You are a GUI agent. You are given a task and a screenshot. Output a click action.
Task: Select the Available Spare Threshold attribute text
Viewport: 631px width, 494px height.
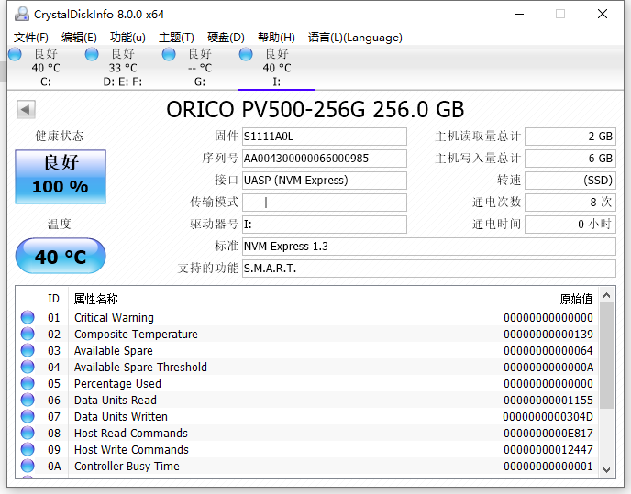pos(140,368)
